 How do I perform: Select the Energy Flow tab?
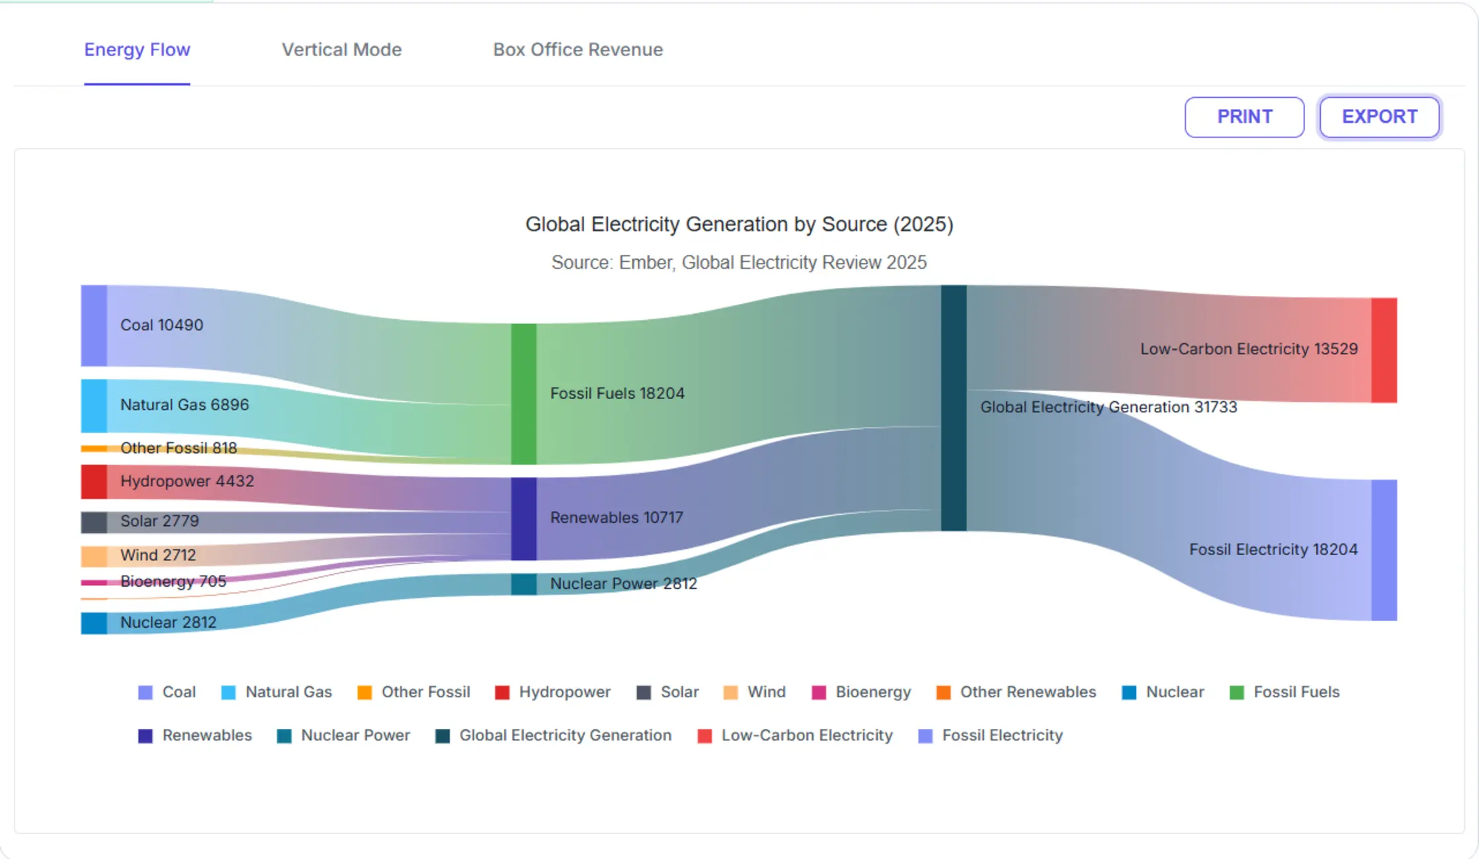[x=137, y=50]
